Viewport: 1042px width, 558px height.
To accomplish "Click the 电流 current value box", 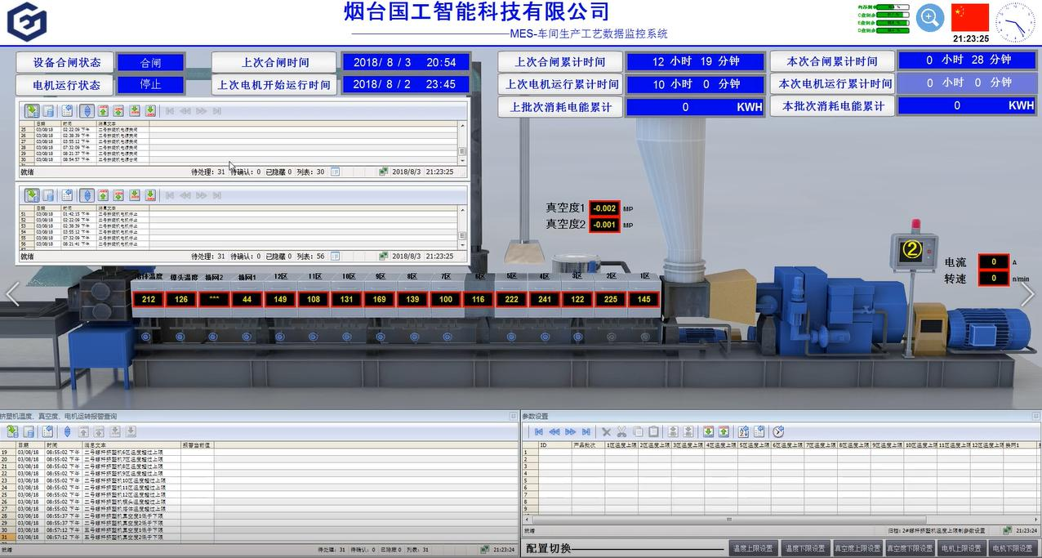I will 994,262.
